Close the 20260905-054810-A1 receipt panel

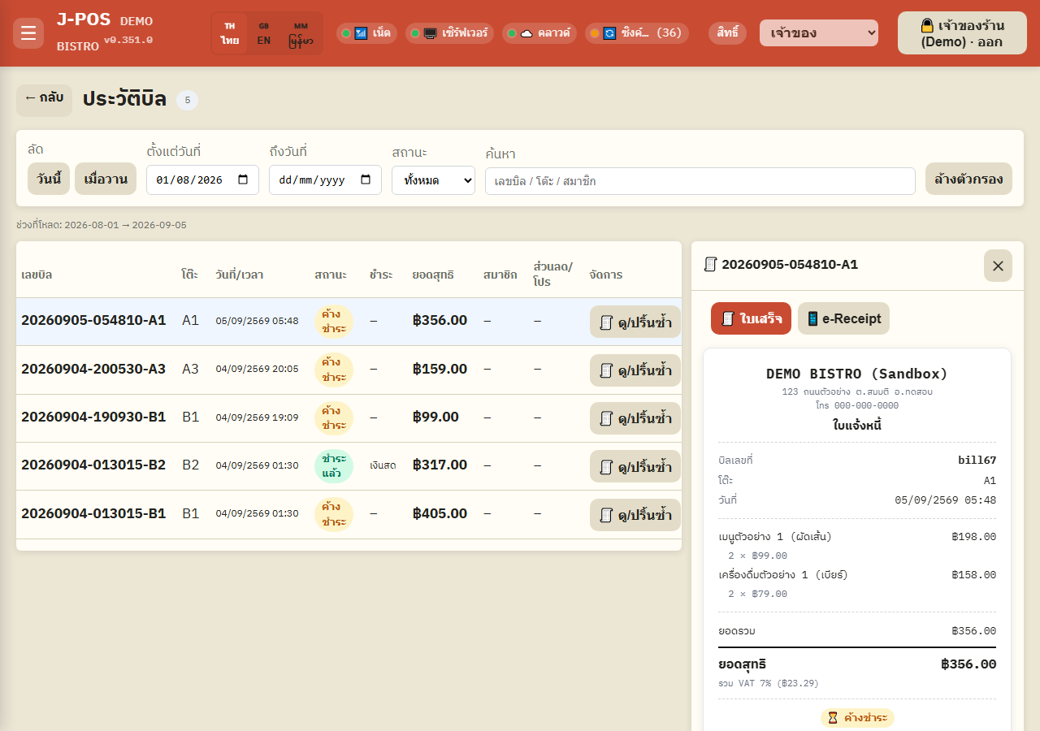pos(998,266)
